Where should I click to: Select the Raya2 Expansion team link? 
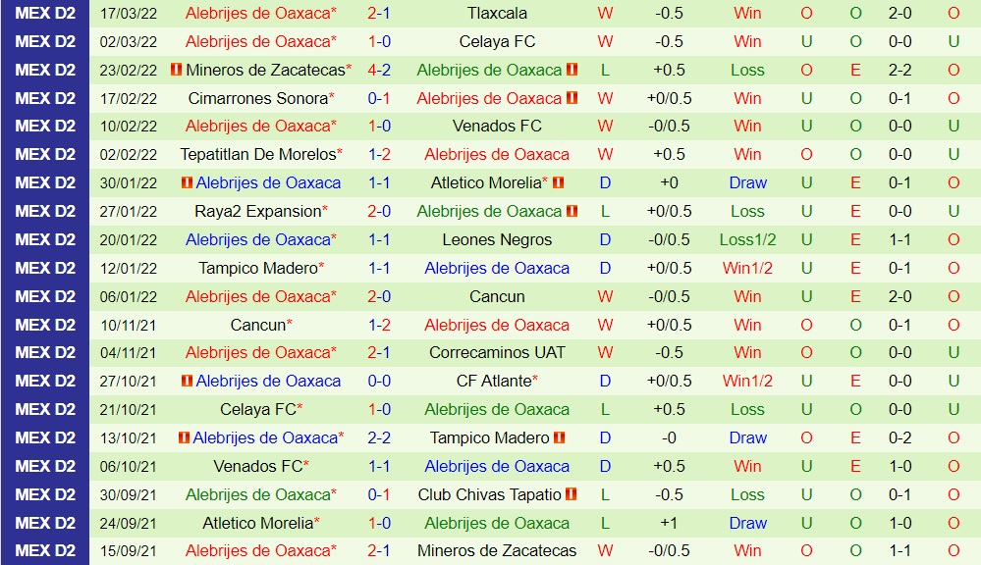[257, 211]
